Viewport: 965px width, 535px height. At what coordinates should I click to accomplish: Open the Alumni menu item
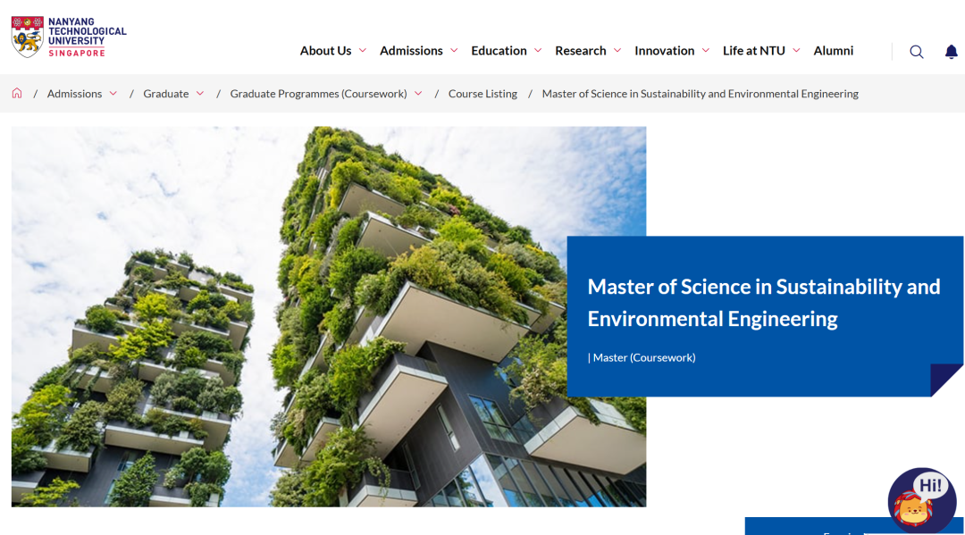[833, 51]
